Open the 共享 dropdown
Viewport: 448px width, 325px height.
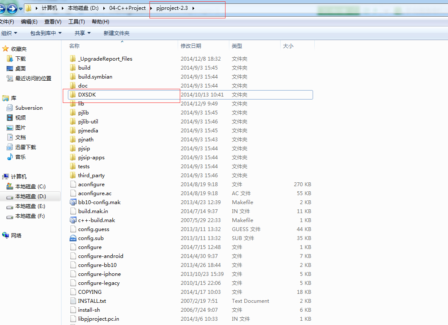tap(82, 33)
